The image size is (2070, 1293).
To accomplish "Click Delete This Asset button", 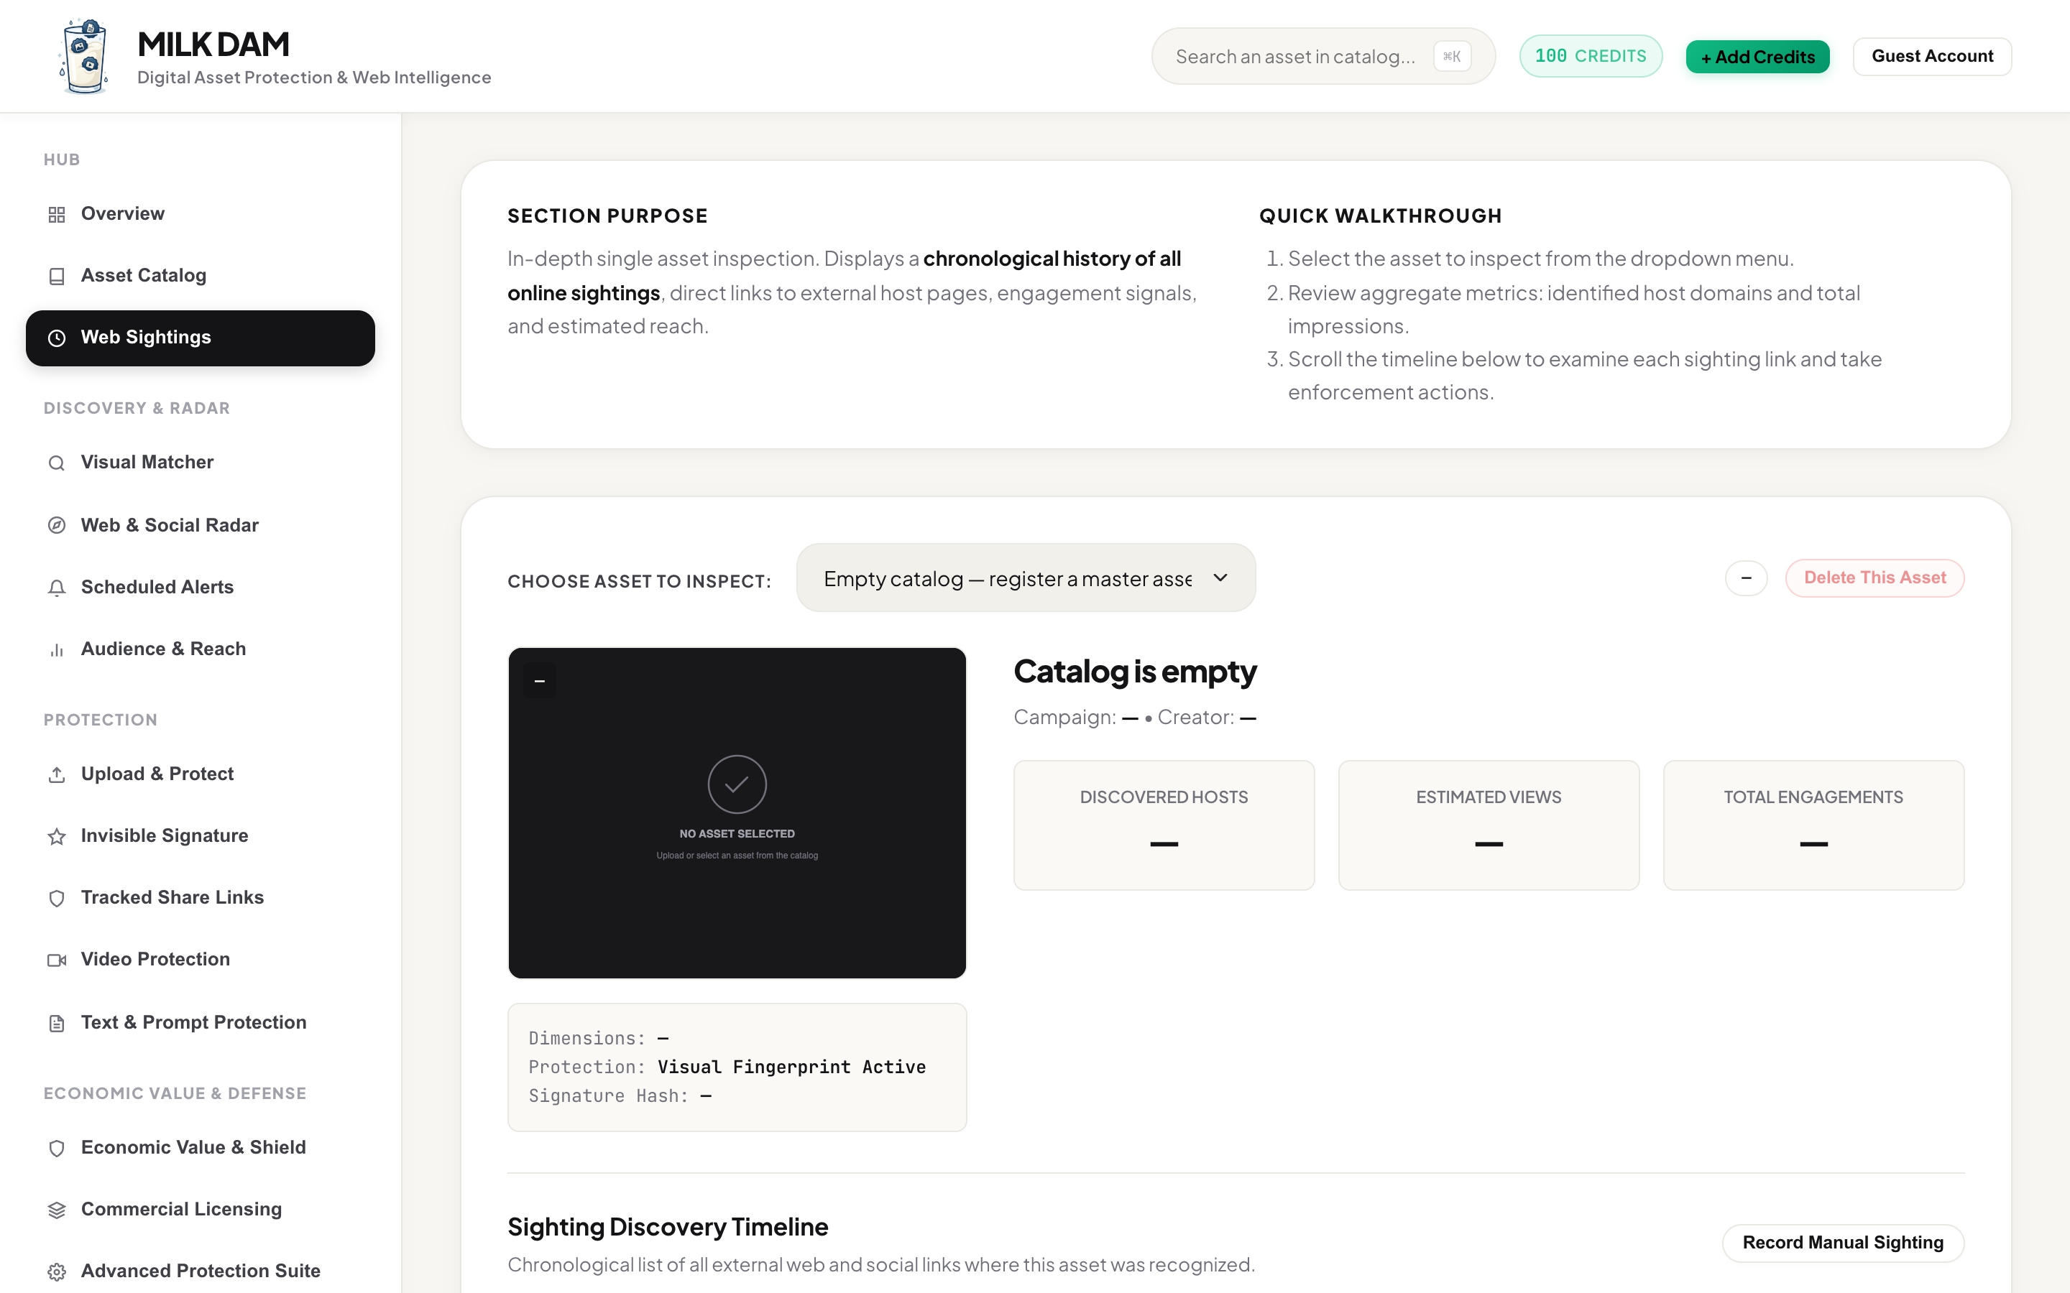I will pyautogui.click(x=1874, y=578).
